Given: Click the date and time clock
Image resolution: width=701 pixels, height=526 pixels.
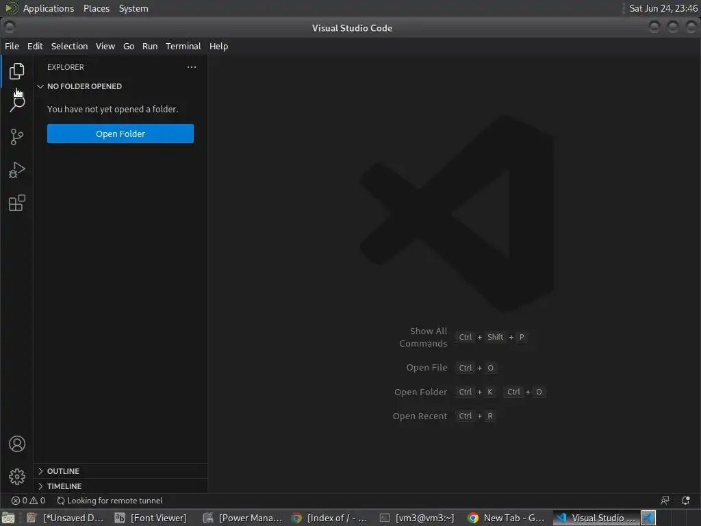Looking at the screenshot, I should pos(663,8).
